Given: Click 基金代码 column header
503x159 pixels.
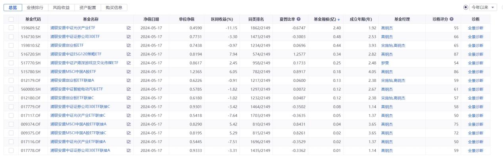Looking at the screenshot, I should [x=33, y=19].
